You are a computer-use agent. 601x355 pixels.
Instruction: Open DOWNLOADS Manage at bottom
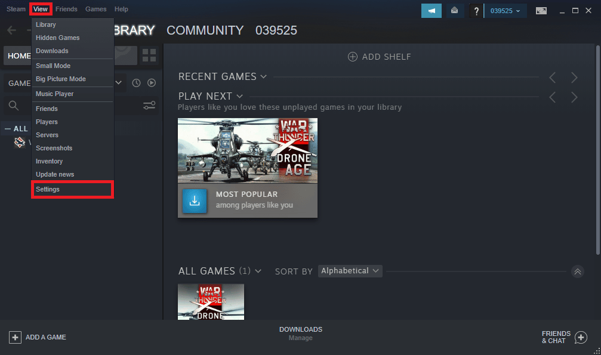coord(301,334)
